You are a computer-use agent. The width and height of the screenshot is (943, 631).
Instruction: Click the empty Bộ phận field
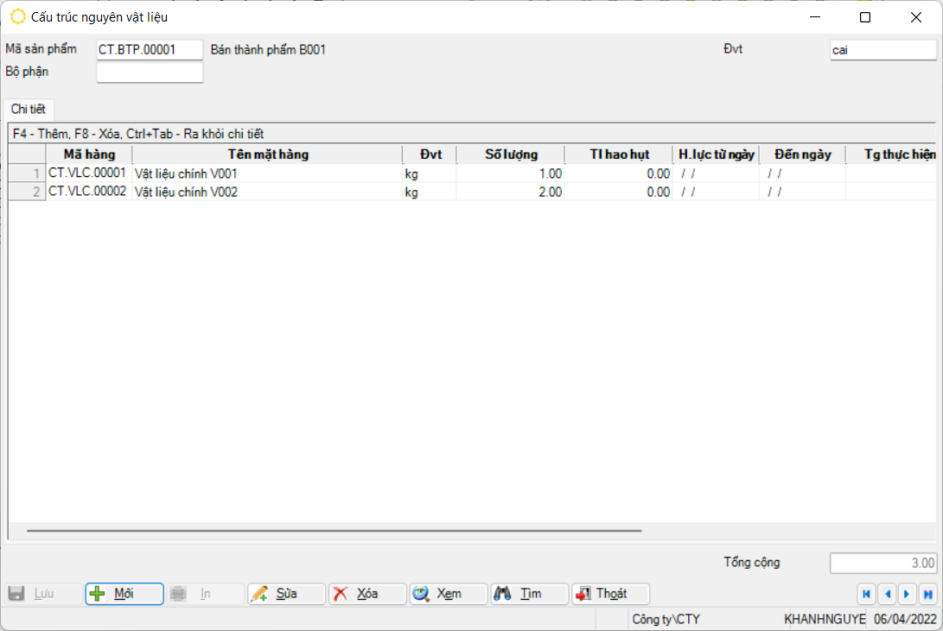coord(150,73)
